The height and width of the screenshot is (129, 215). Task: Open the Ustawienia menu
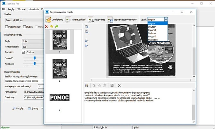(33, 9)
